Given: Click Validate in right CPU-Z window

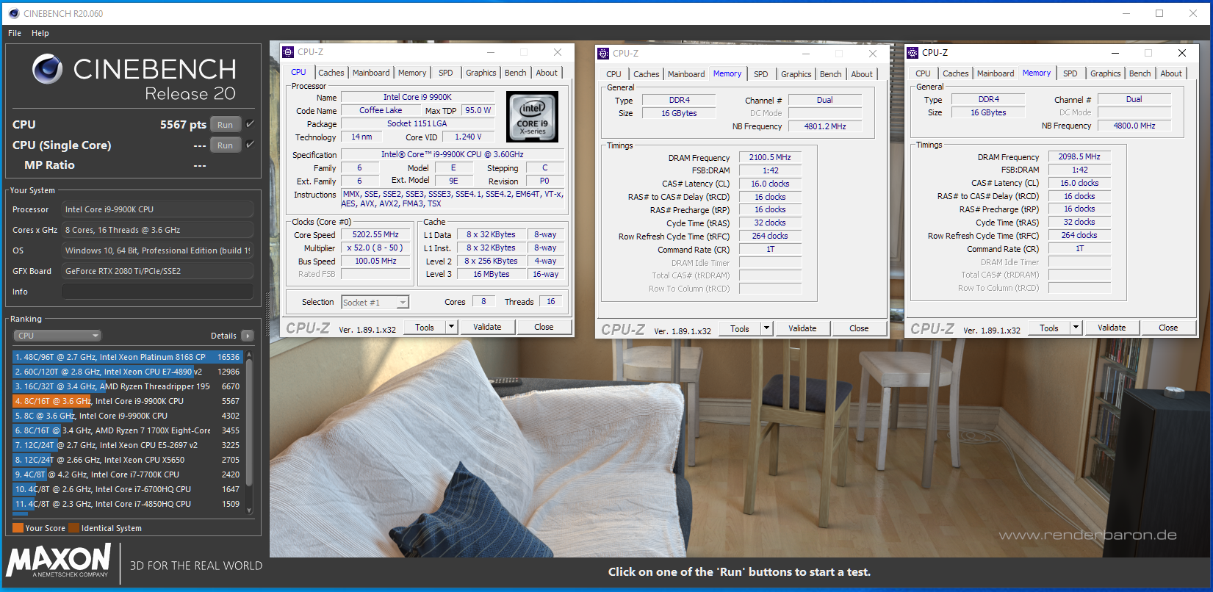Looking at the screenshot, I should (x=1112, y=328).
